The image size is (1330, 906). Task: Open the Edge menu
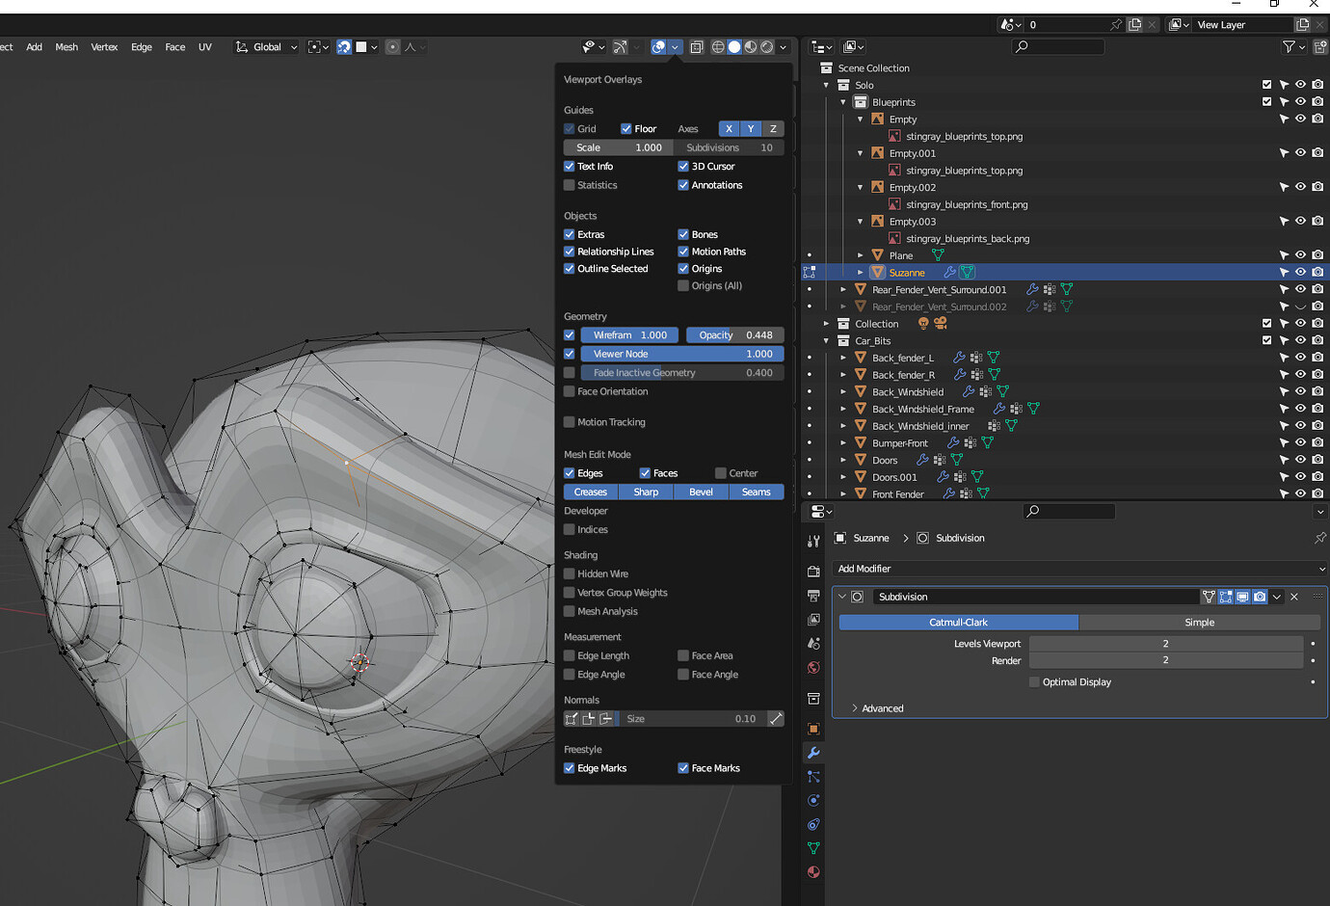[x=142, y=46]
